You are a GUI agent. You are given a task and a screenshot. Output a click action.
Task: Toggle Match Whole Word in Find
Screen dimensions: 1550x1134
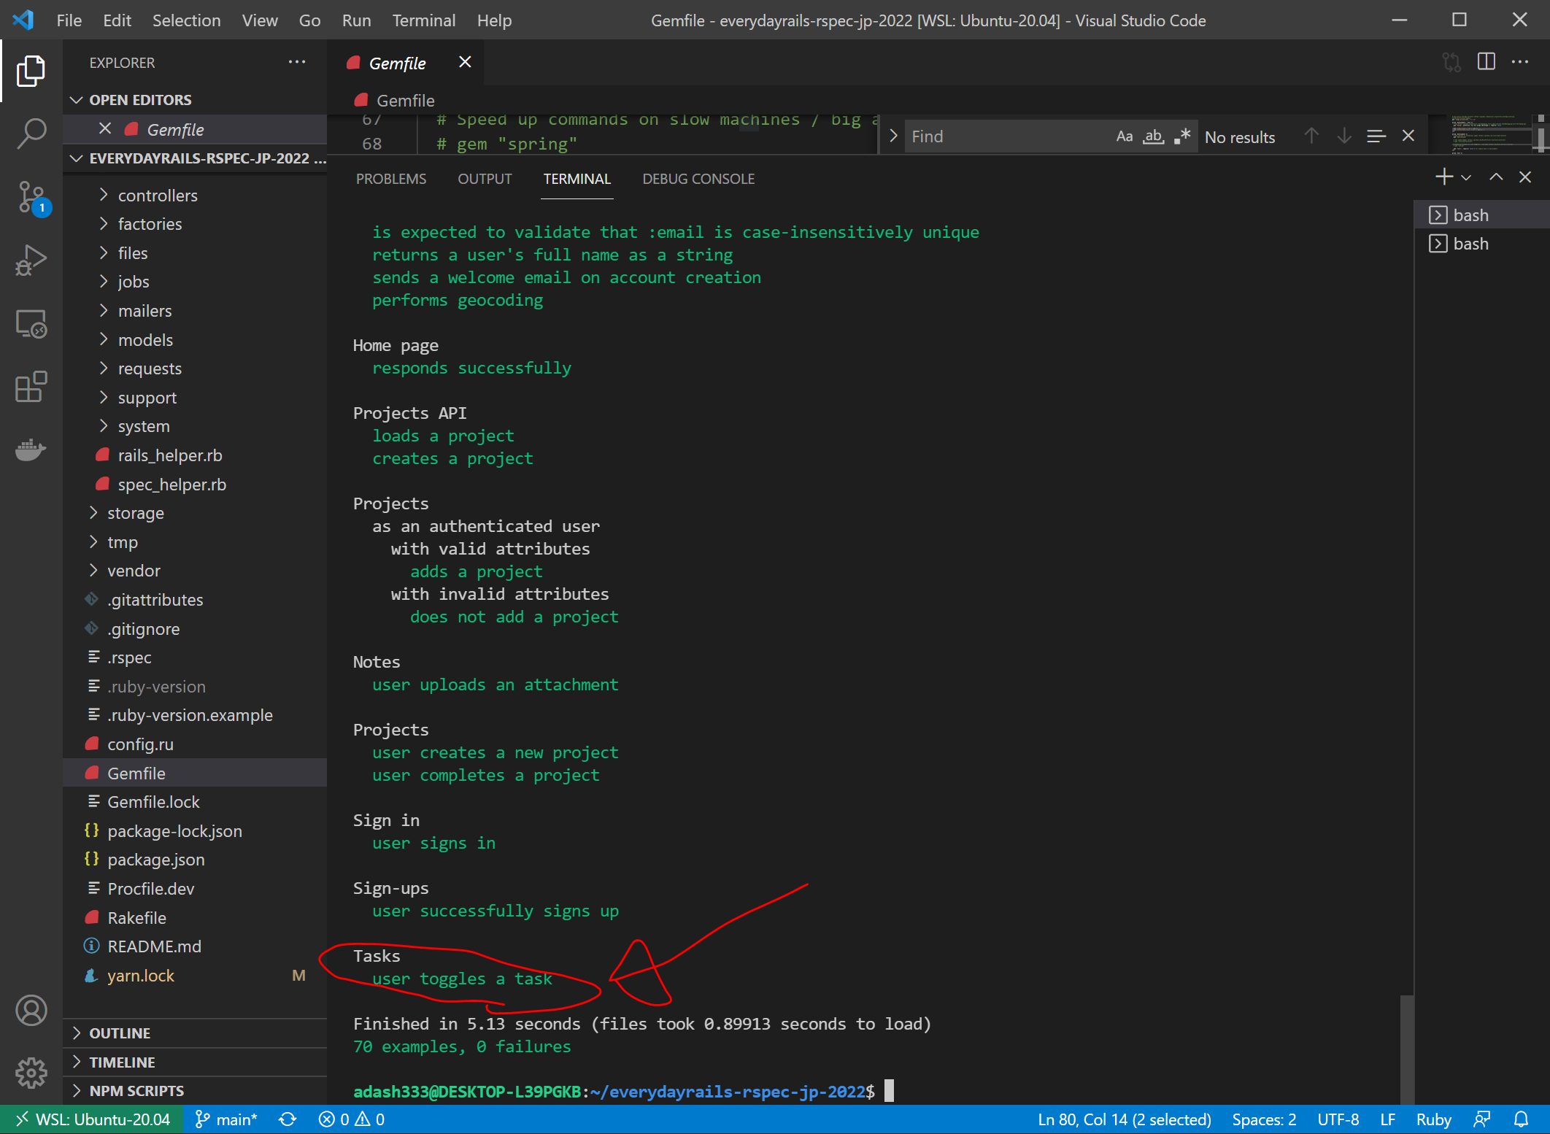(x=1153, y=136)
